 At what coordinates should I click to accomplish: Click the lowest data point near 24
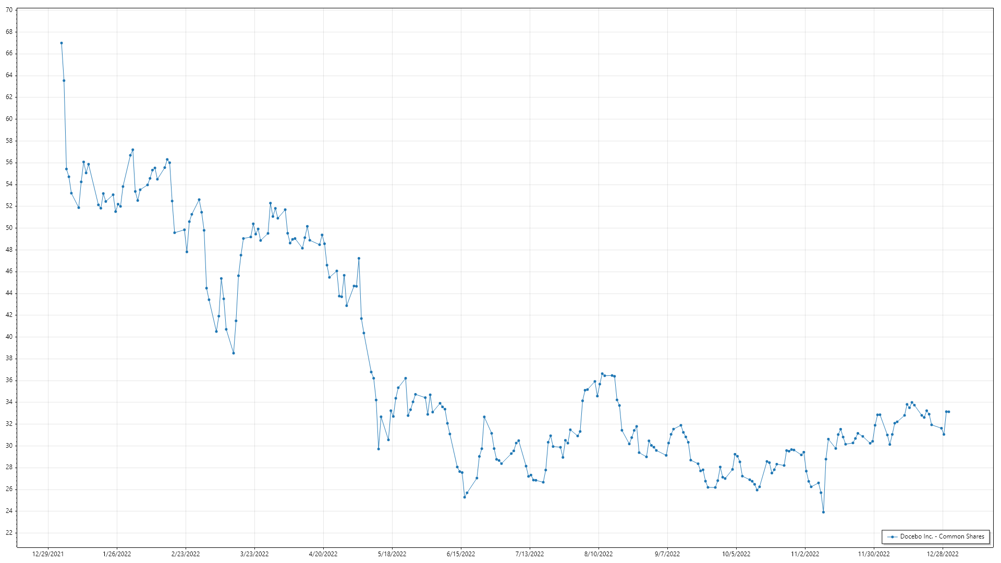[823, 512]
